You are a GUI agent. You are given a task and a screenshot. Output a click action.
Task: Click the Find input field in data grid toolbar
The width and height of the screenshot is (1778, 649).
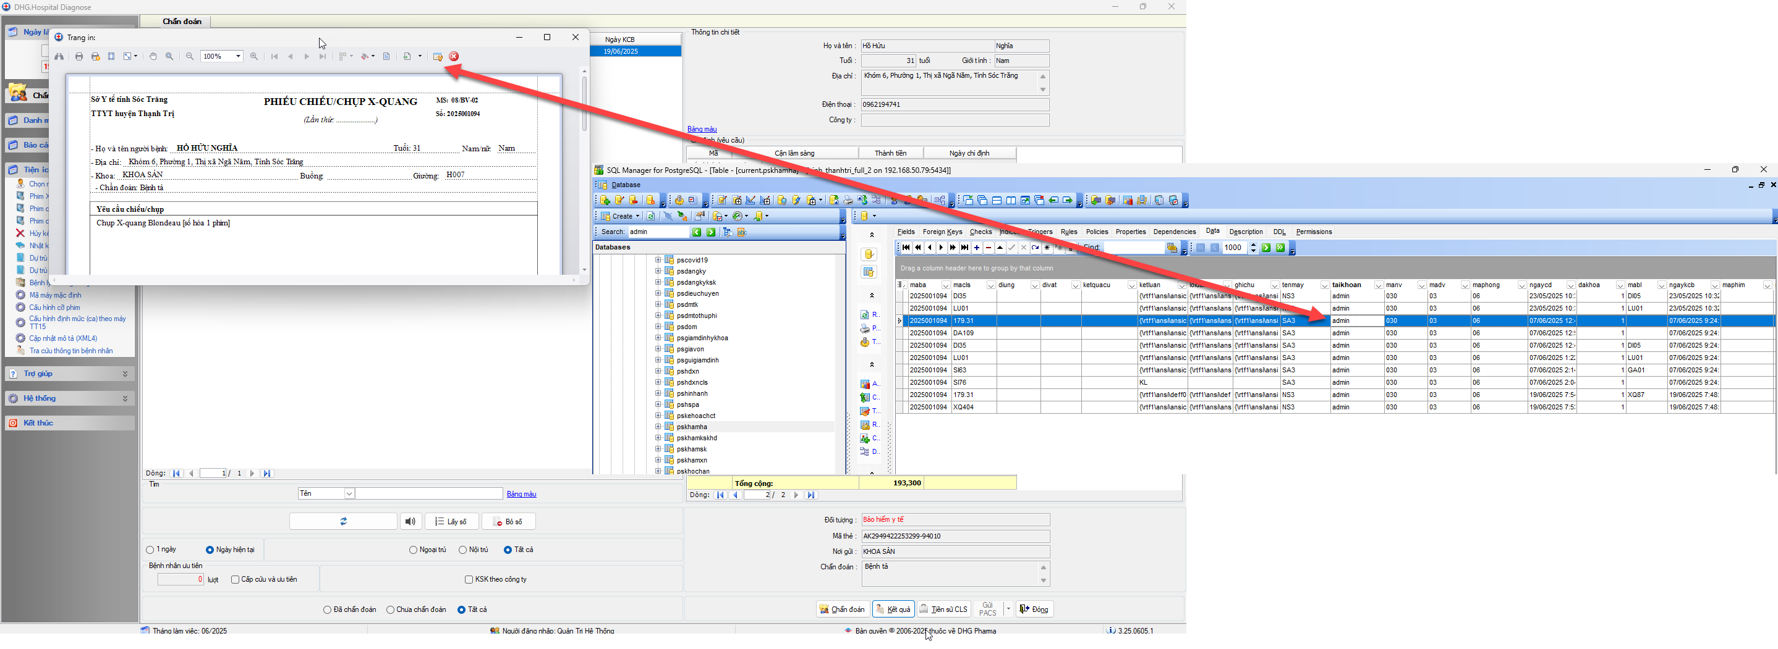point(1133,248)
